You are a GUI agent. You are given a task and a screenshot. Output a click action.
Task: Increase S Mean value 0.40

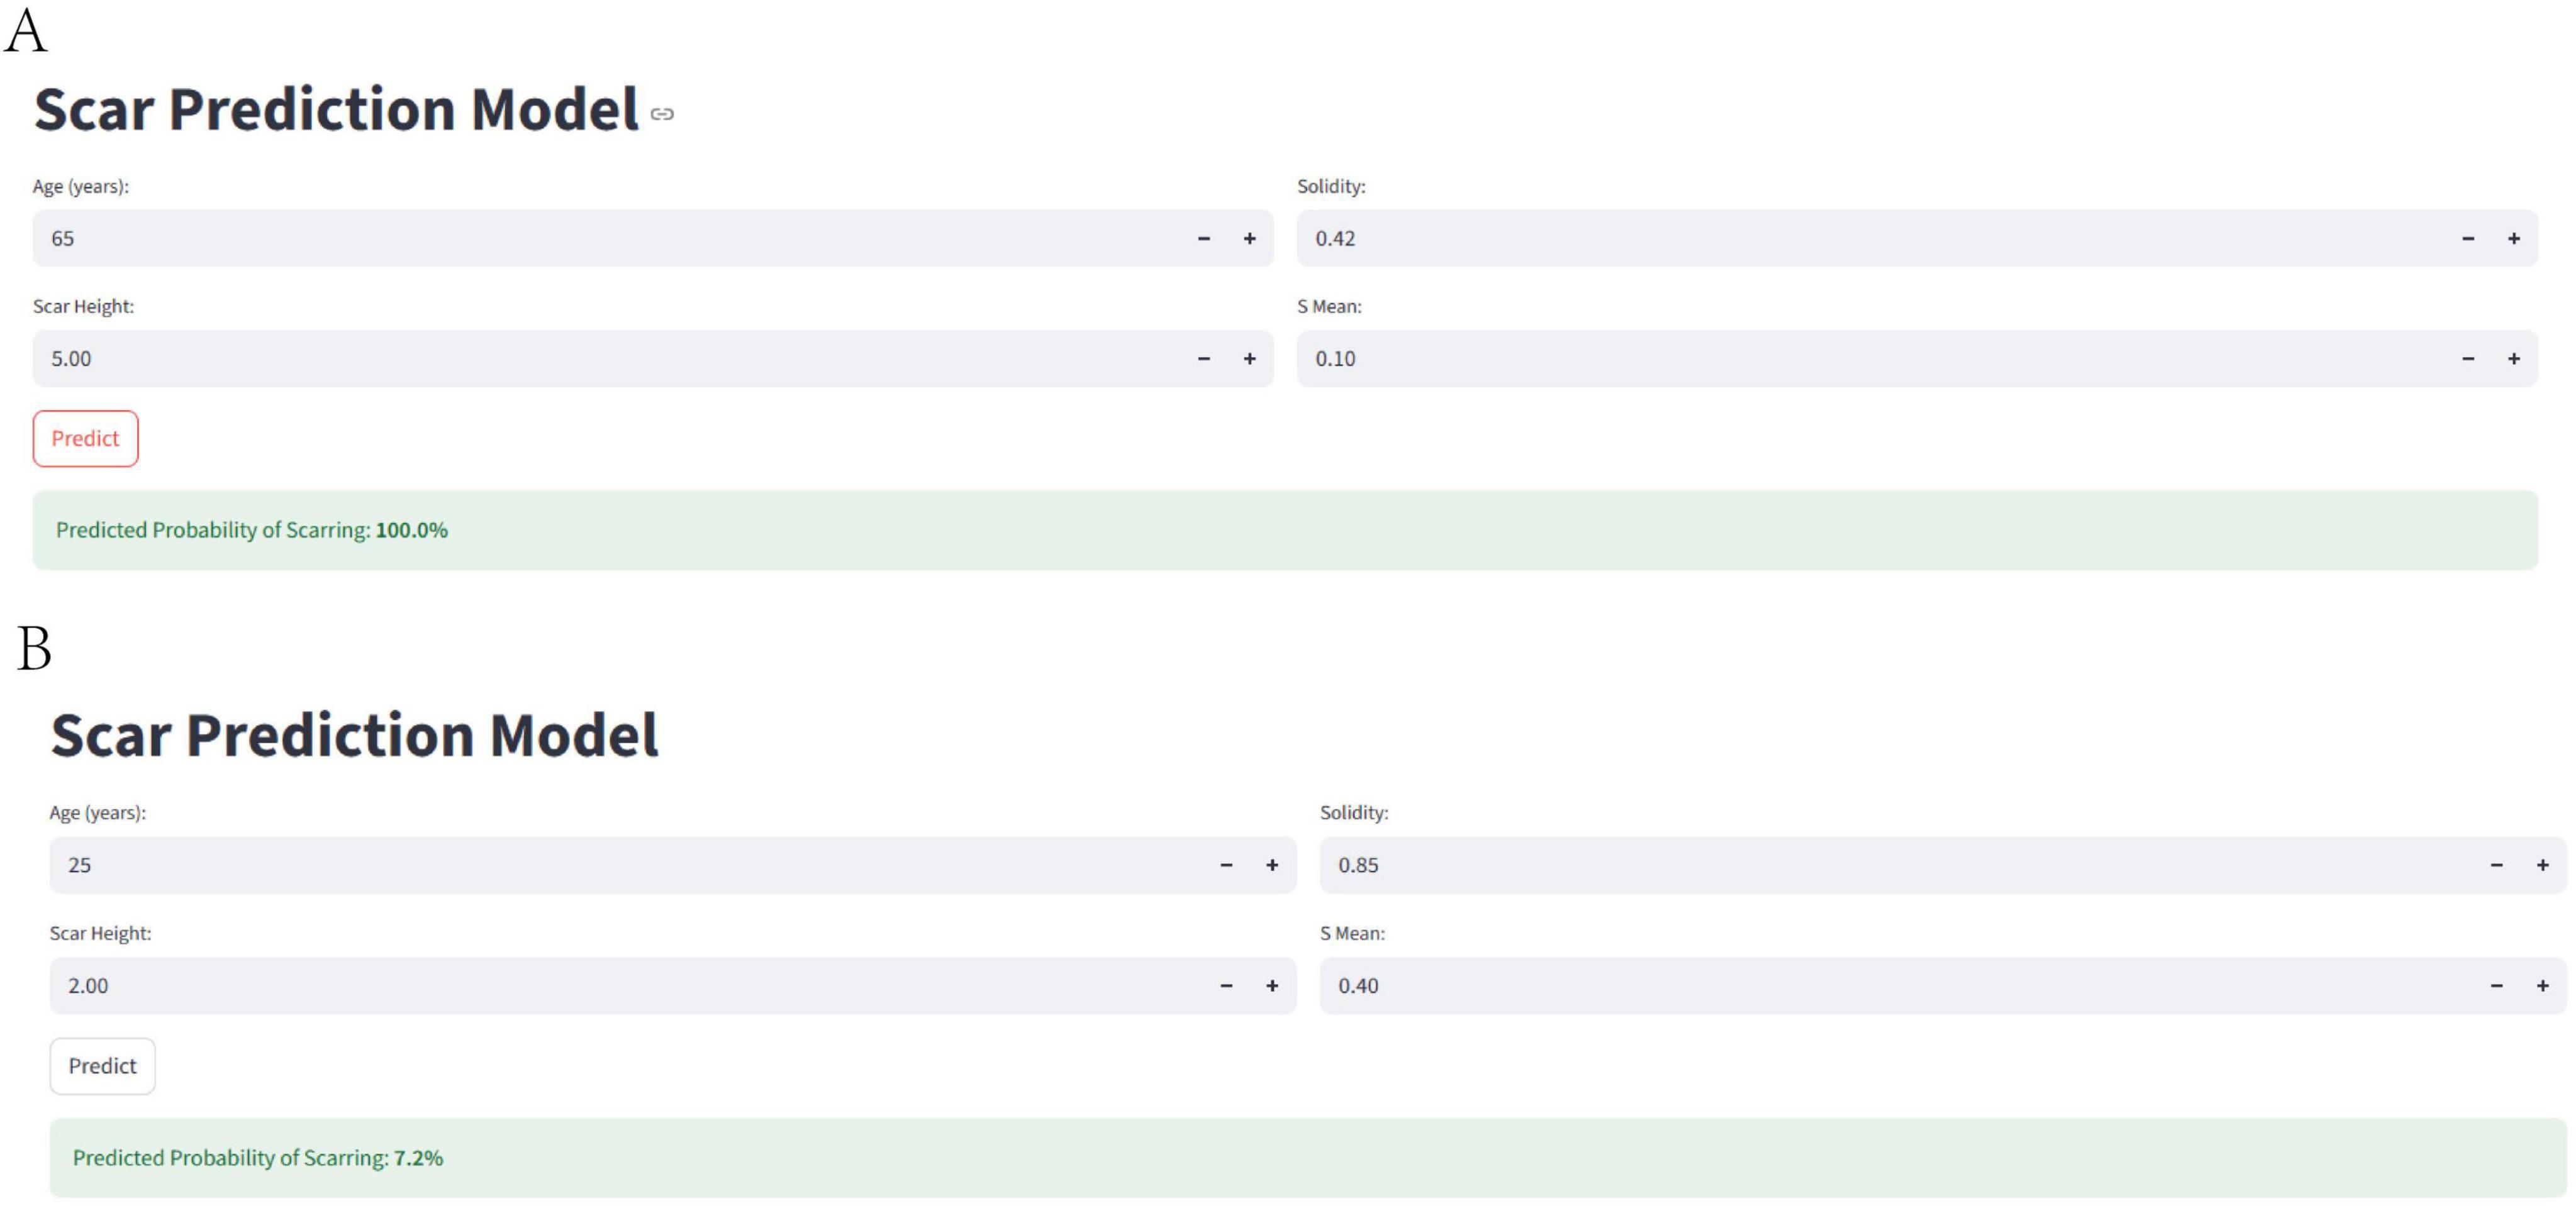[x=2542, y=986]
